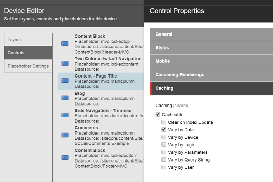Enable Clear on Index Update
This screenshot has height=182, width=273.
[164, 122]
